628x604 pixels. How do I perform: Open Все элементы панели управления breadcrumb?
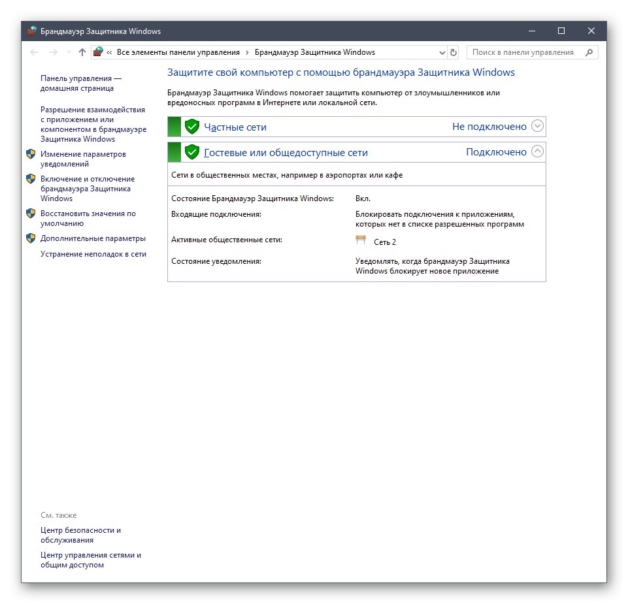(x=178, y=52)
